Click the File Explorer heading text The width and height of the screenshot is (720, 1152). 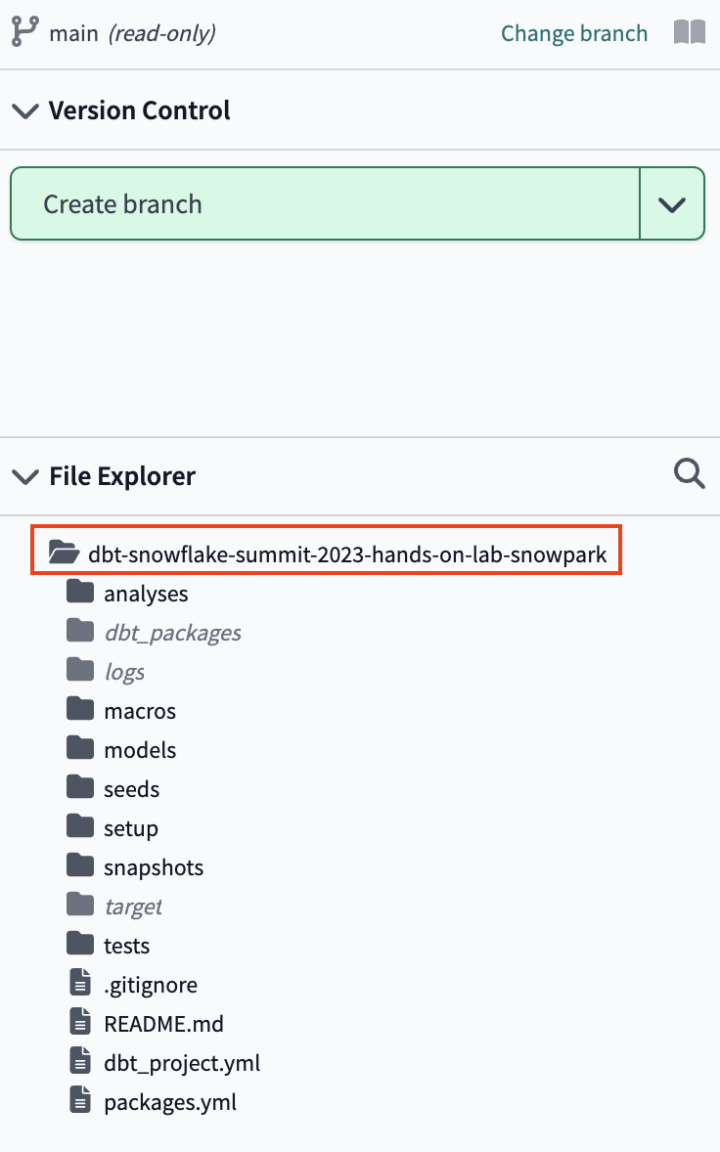(x=122, y=476)
